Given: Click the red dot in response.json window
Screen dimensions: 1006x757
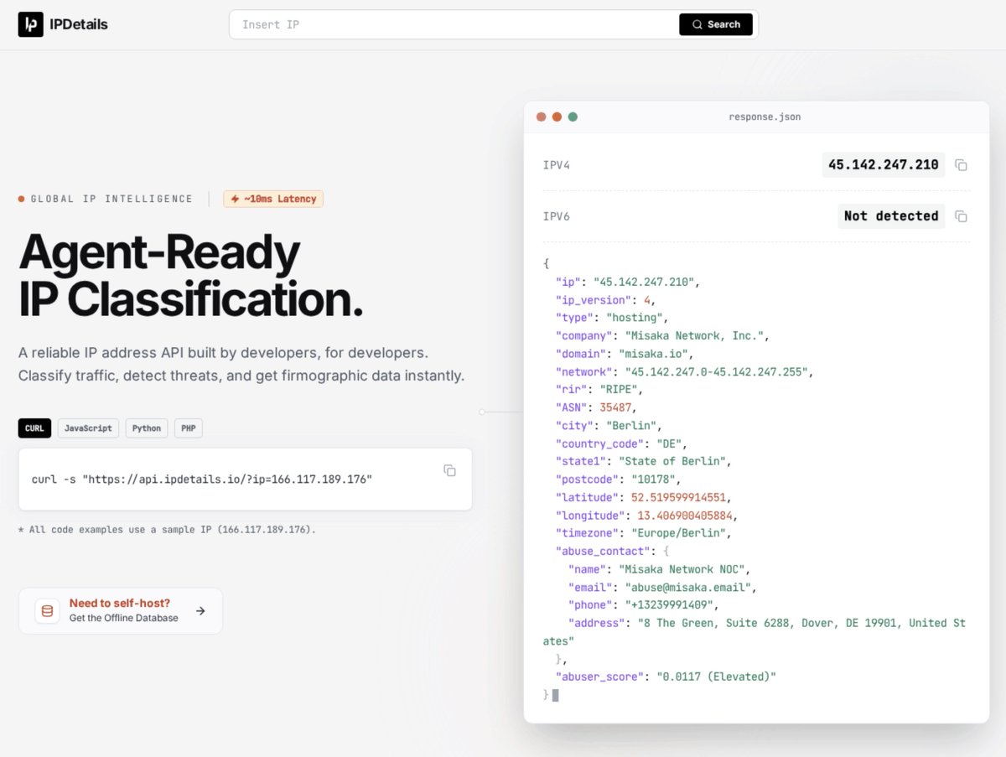Looking at the screenshot, I should [x=541, y=117].
